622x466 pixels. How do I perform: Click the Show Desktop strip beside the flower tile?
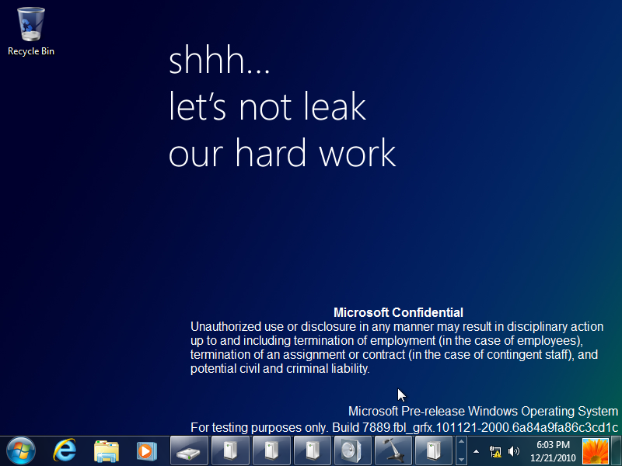tap(616, 451)
